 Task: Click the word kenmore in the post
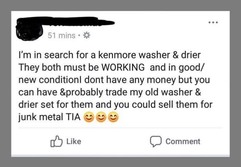[x=117, y=55]
